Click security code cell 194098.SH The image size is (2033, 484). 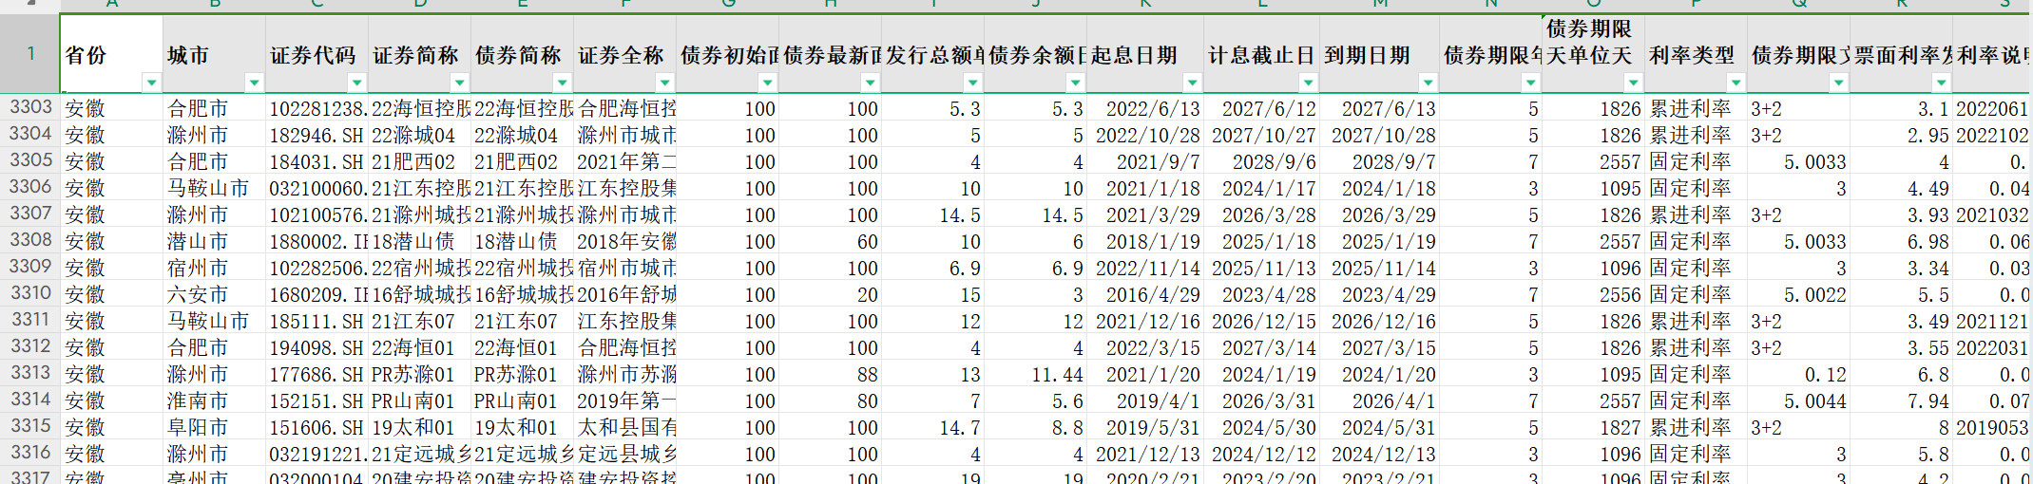(x=316, y=347)
